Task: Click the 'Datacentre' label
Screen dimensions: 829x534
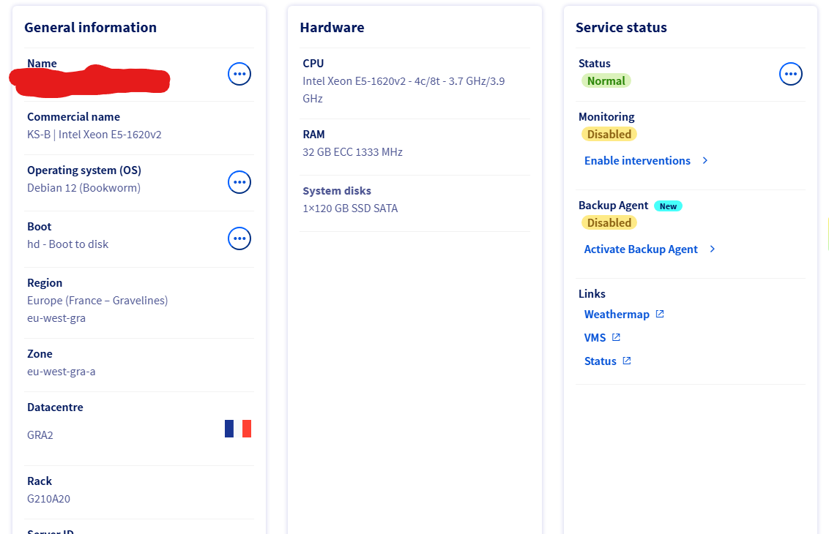Action: pyautogui.click(x=55, y=407)
